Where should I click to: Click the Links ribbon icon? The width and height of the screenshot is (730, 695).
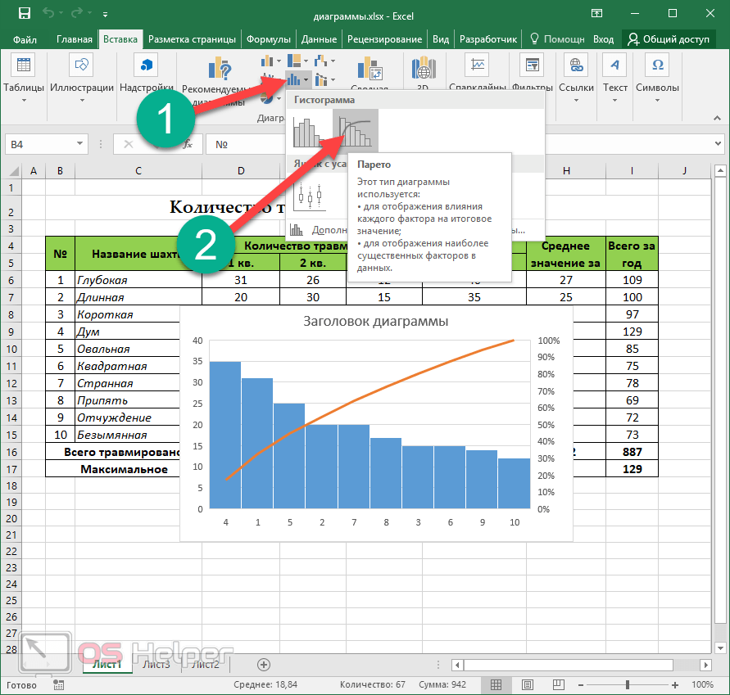point(577,79)
